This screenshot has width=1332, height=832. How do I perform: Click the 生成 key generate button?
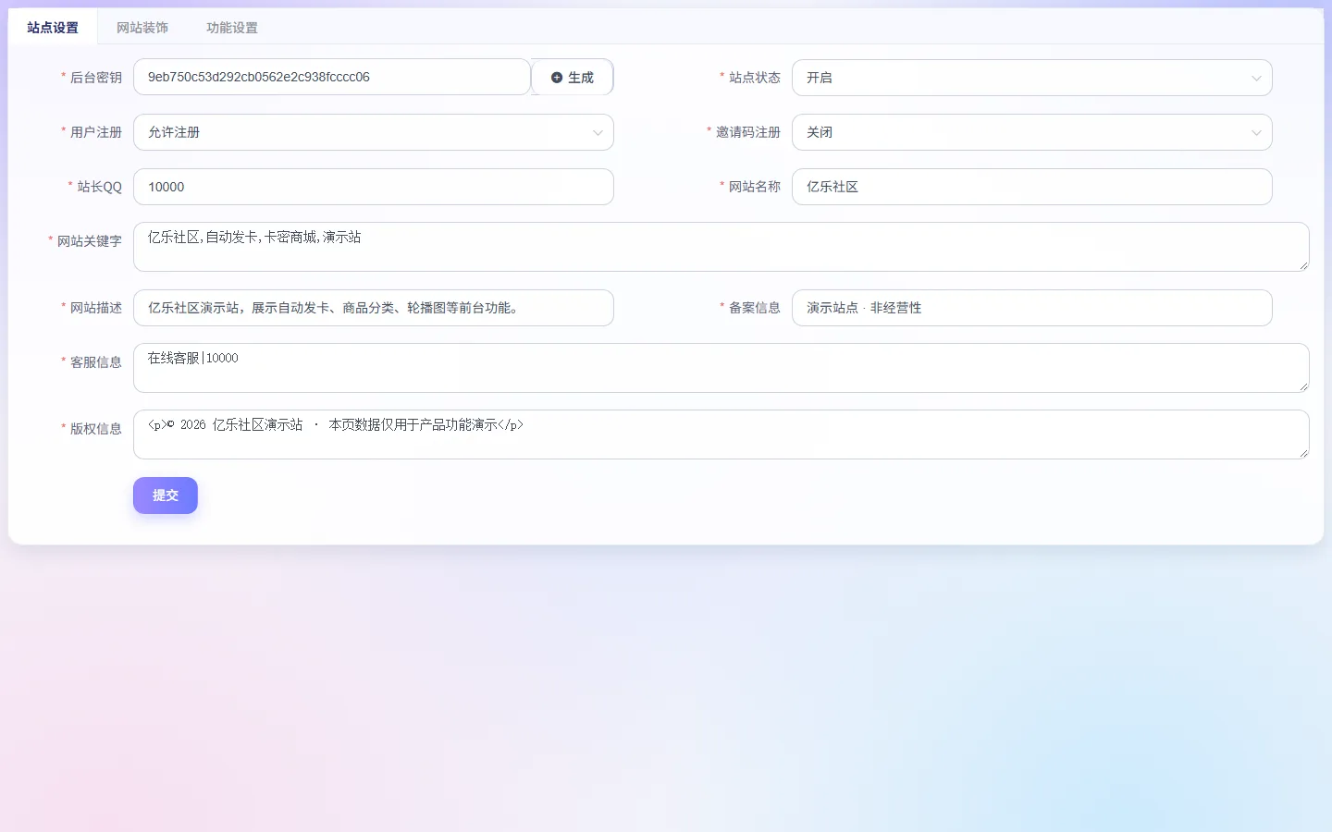pyautogui.click(x=573, y=78)
